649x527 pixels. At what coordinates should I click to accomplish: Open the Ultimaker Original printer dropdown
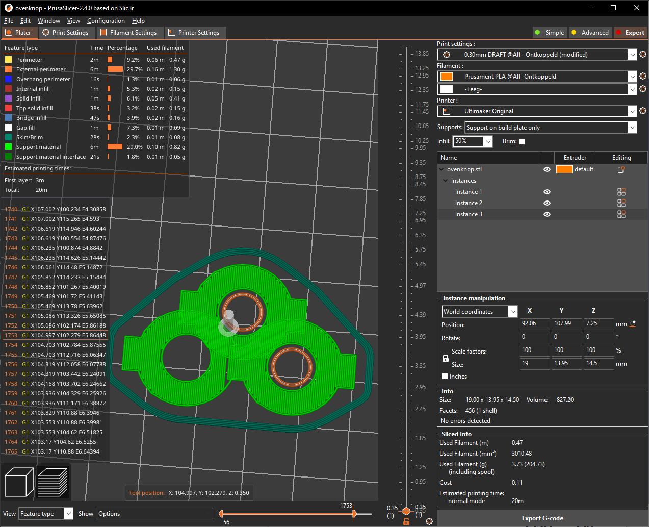click(x=632, y=111)
